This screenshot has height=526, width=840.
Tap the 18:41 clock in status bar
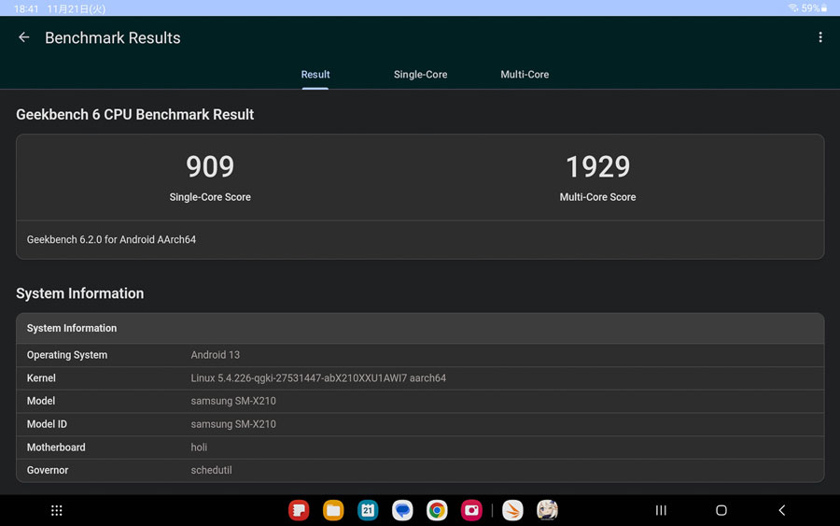click(26, 8)
